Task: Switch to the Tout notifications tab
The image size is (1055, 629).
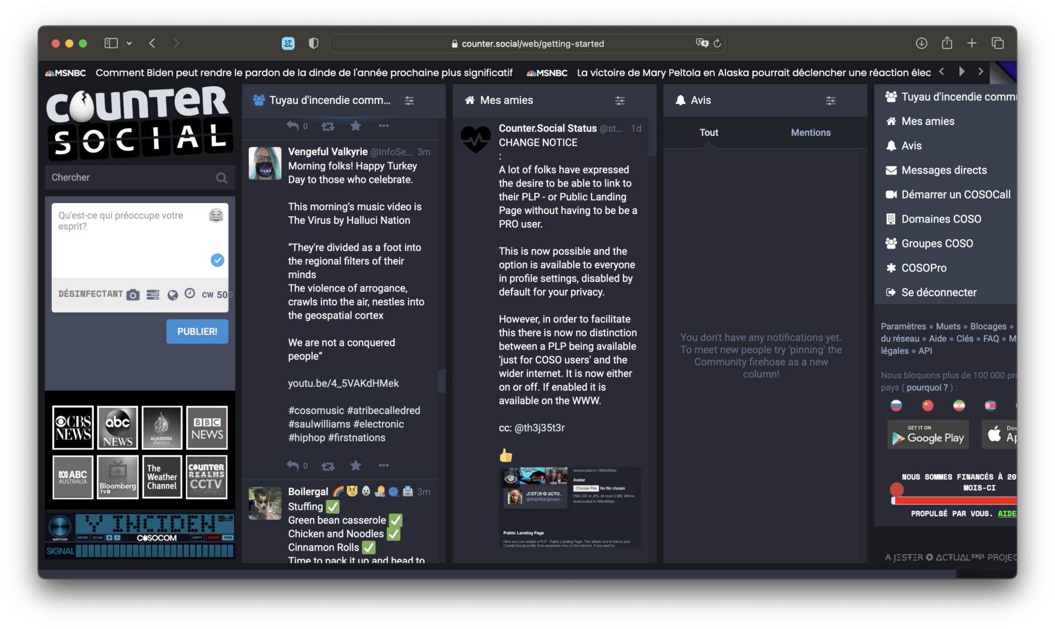Action: (709, 133)
